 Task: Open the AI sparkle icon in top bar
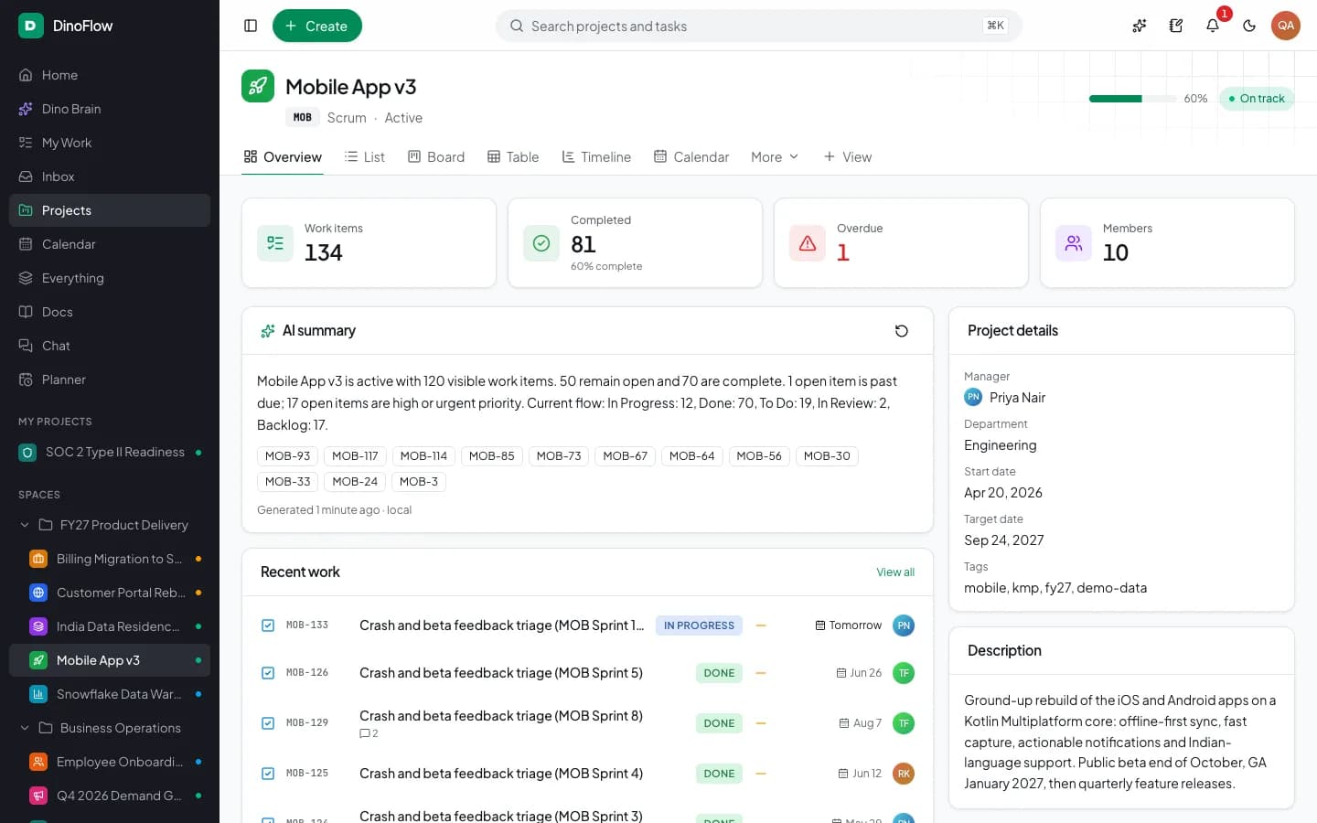1140,26
